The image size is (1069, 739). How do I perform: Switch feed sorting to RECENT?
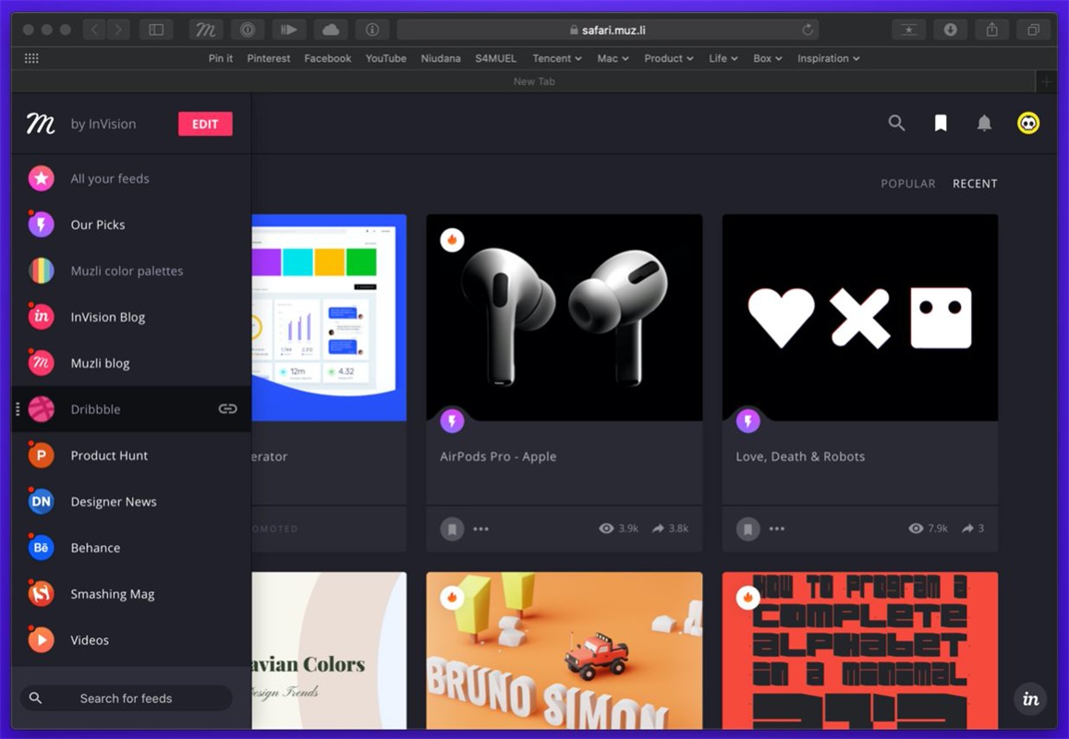(x=975, y=184)
